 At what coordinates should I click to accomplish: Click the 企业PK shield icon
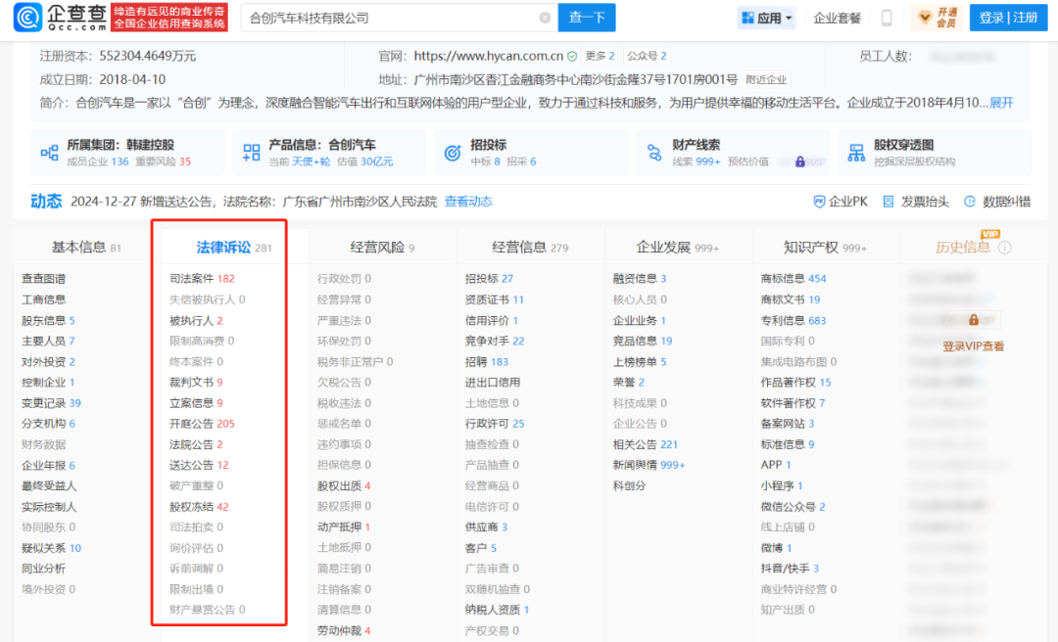(x=819, y=202)
